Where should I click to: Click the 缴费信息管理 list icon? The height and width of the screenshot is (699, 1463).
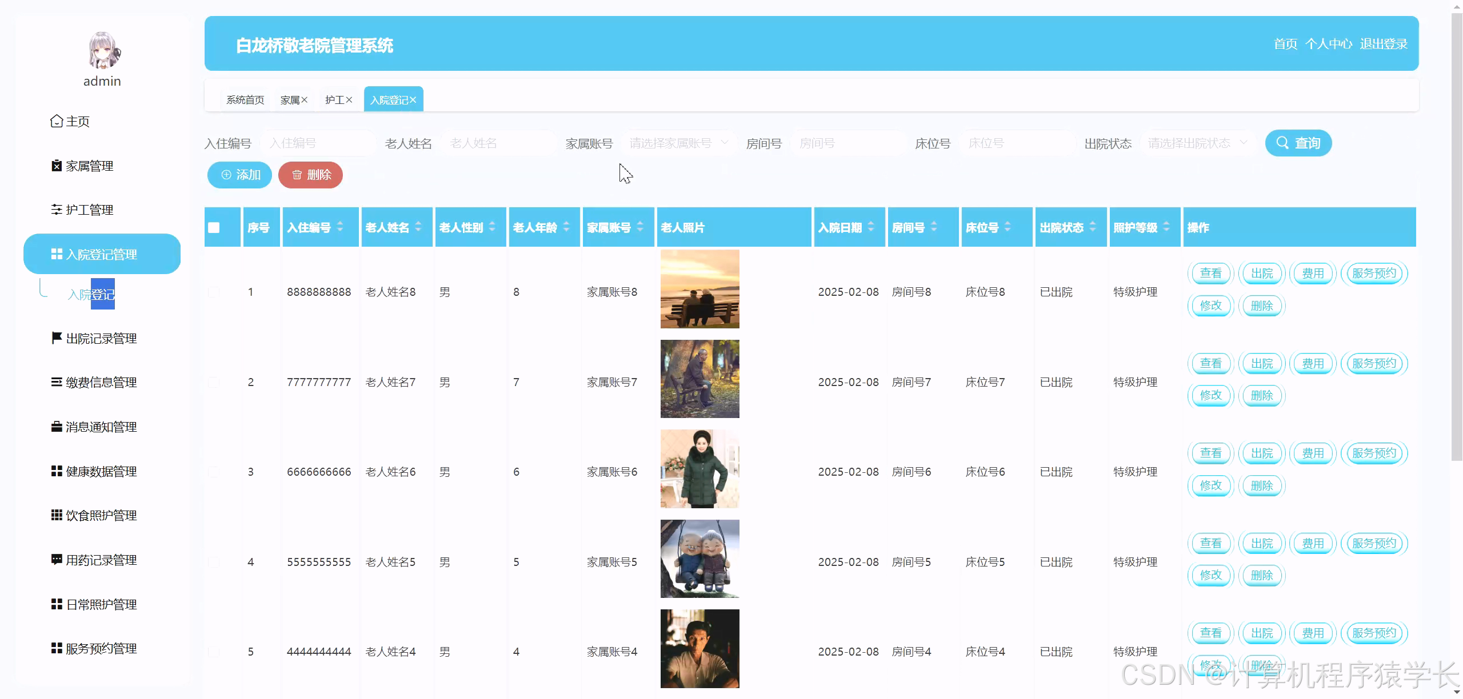pos(57,382)
